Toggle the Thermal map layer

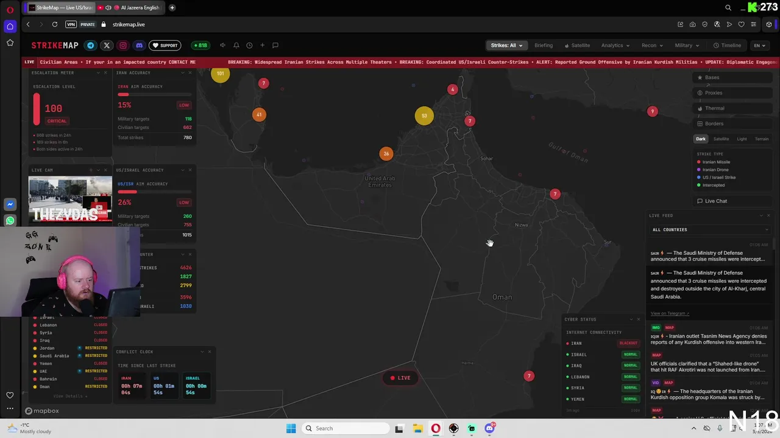(x=733, y=108)
